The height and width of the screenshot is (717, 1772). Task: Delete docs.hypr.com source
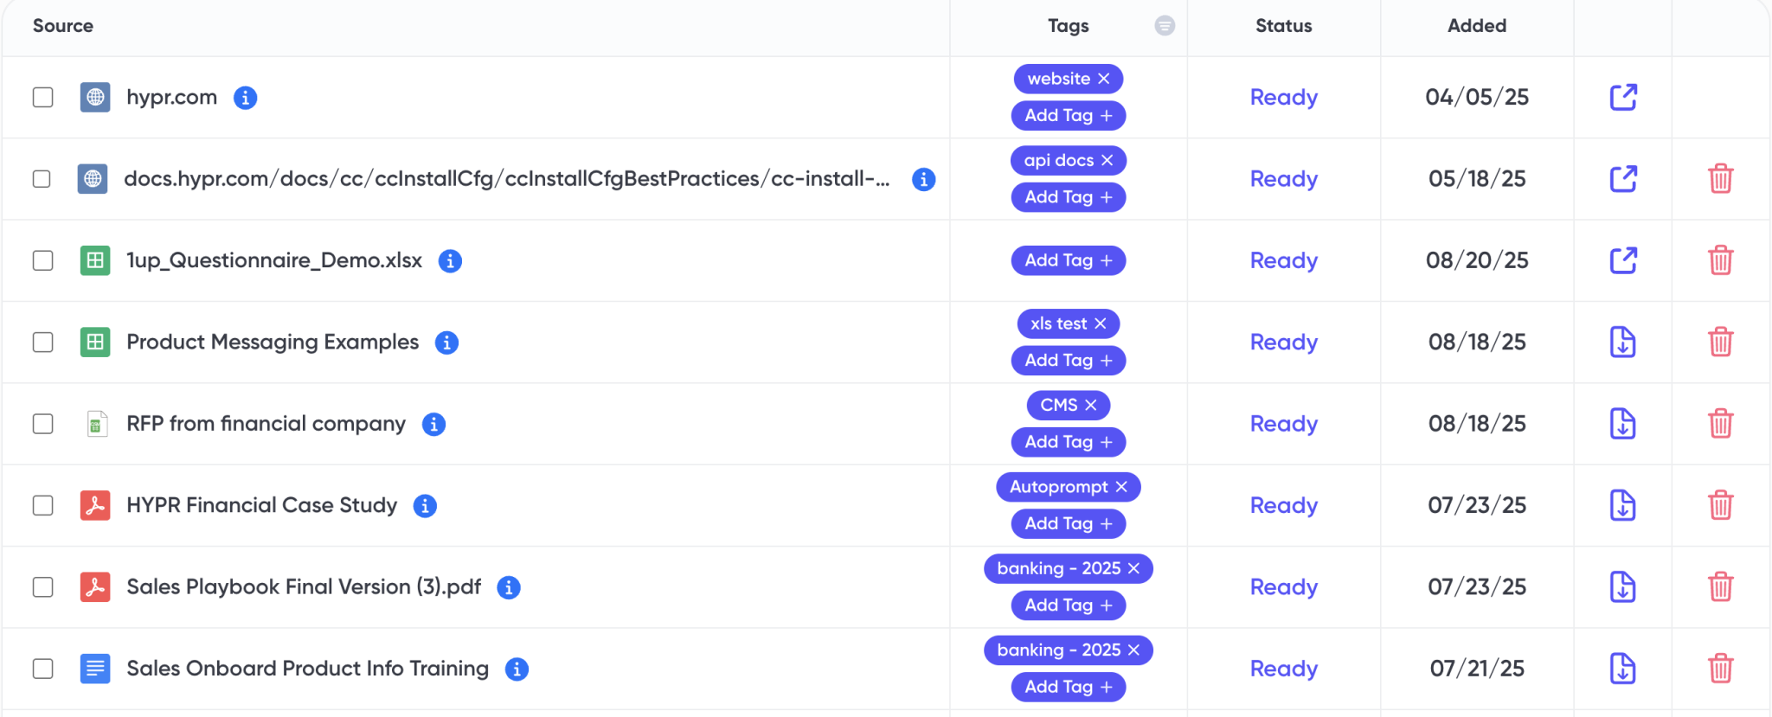pos(1721,179)
